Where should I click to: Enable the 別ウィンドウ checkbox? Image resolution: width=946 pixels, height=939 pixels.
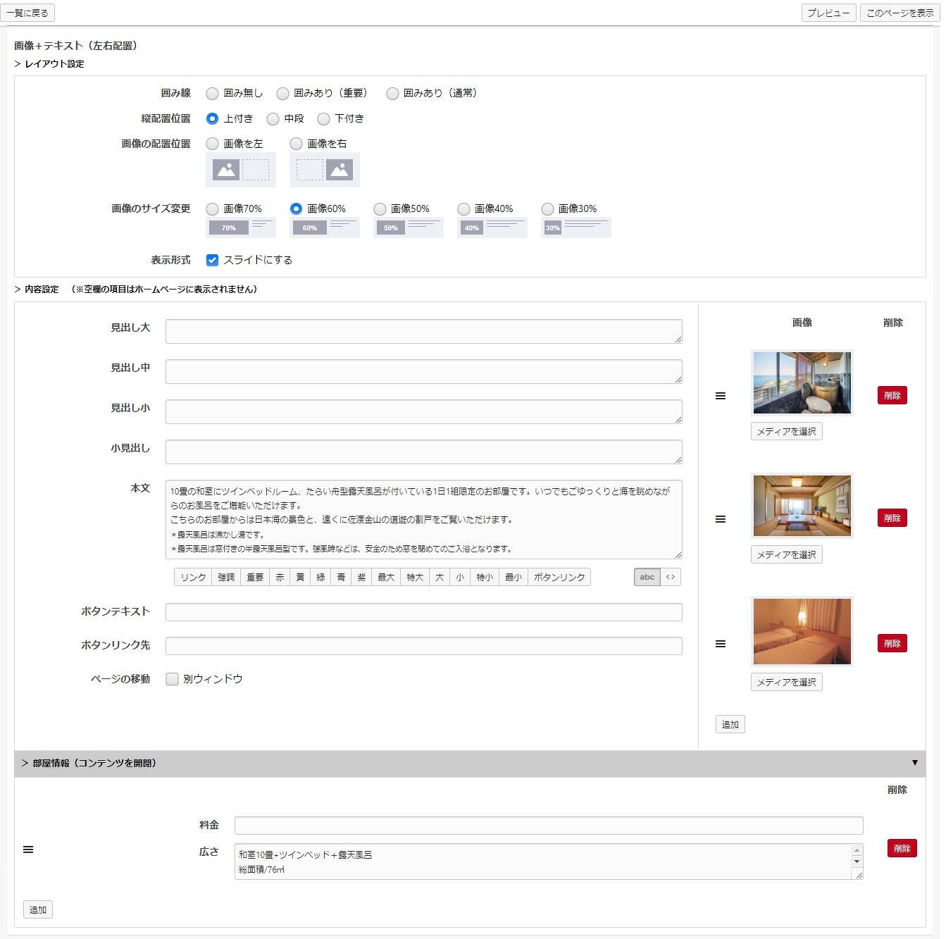point(172,679)
